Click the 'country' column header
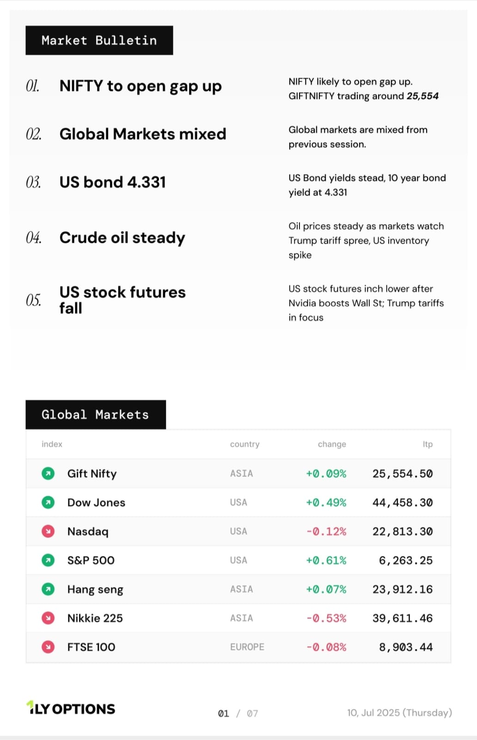This screenshot has width=477, height=740. coord(245,444)
